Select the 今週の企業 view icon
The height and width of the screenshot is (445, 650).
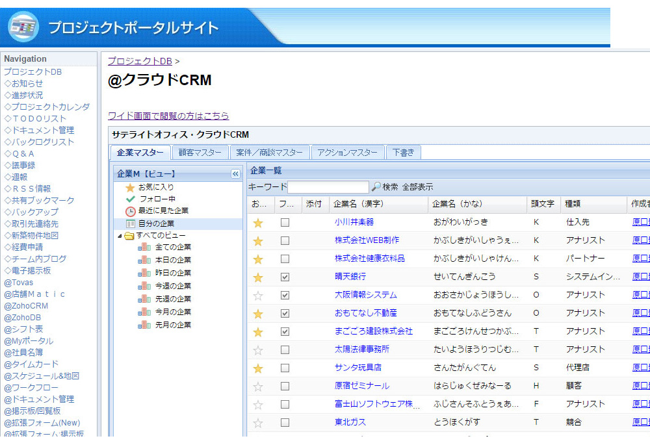[144, 286]
